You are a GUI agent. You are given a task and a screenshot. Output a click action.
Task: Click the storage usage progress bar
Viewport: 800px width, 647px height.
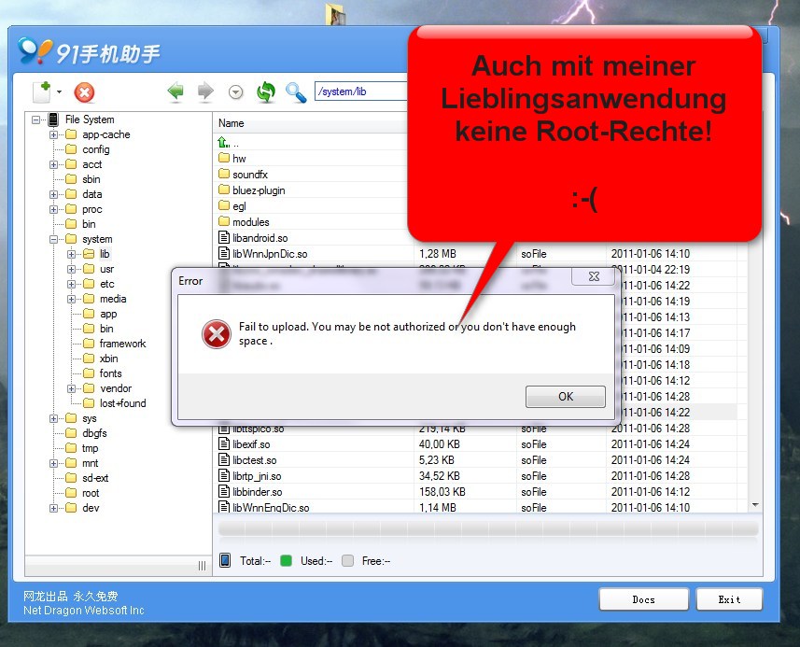(x=488, y=528)
